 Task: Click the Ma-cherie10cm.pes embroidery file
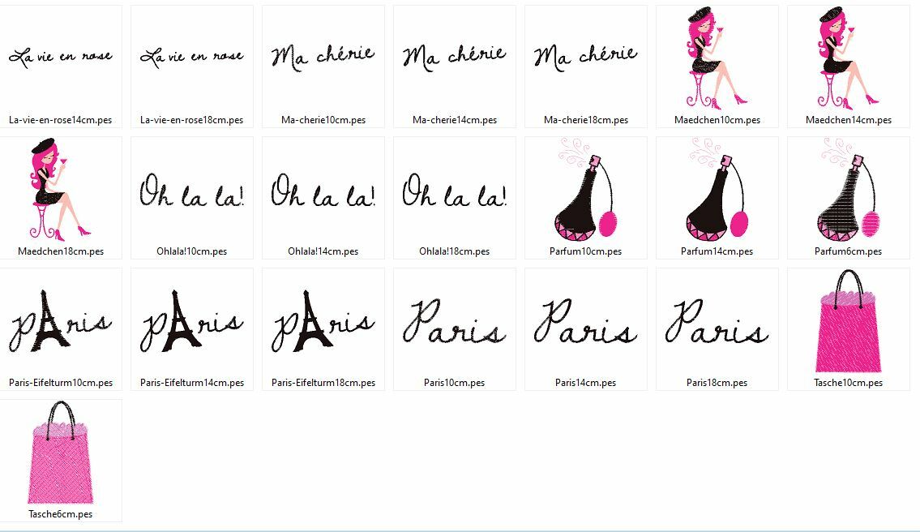(x=323, y=57)
